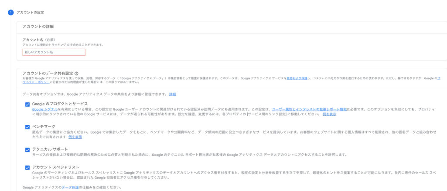Disable the テクニカル サポート checkbox
This screenshot has width=447, height=191.
click(27, 150)
